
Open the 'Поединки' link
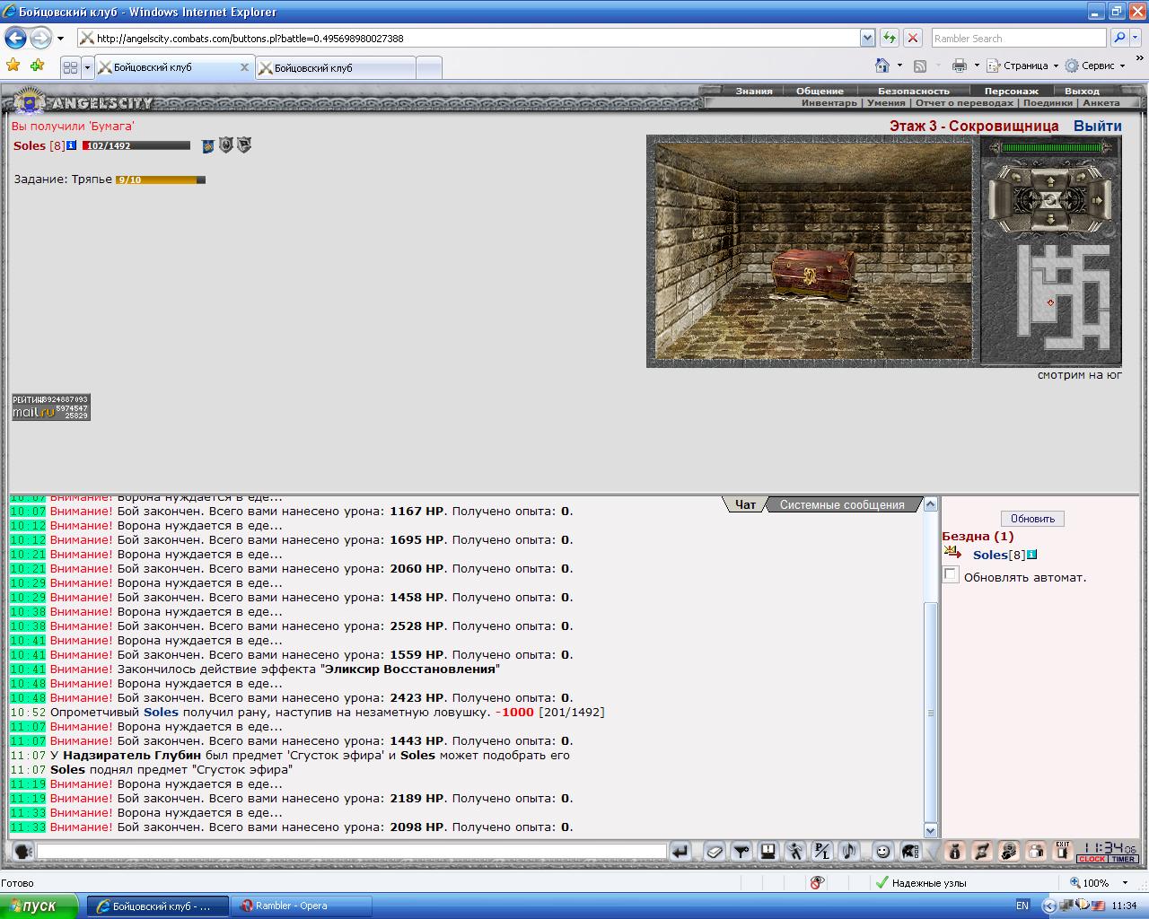[x=1048, y=102]
